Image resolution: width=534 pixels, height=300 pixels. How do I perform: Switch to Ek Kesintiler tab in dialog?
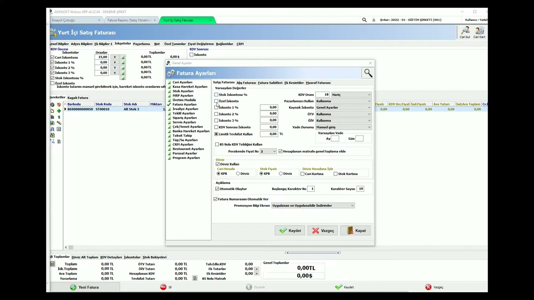click(294, 83)
